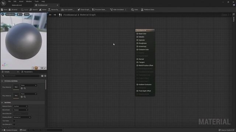Screen dimensions: 236x132
Task: Set preview mesh to plane
Action: pyautogui.click(x=39, y=68)
